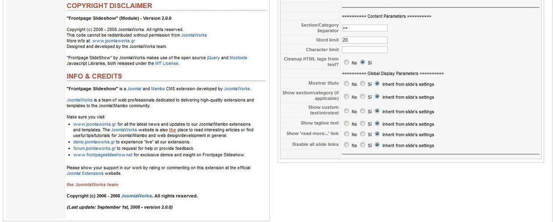This screenshot has width=553, height=222.
Task: Choose Inherit option for Show tagline text
Action: click(x=377, y=123)
